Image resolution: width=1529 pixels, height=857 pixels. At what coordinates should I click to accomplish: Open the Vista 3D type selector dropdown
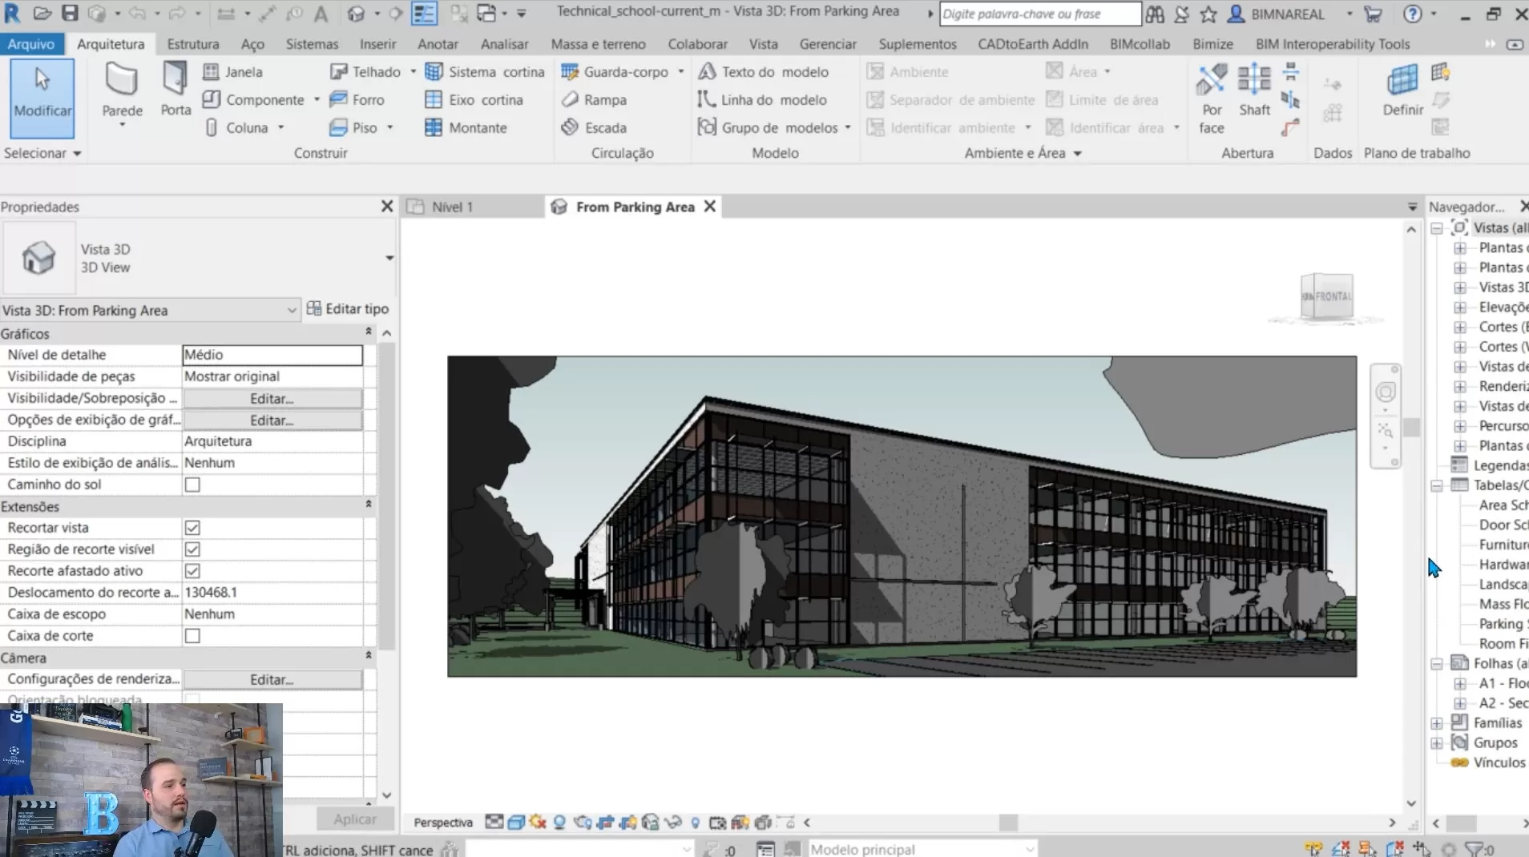[x=389, y=258]
